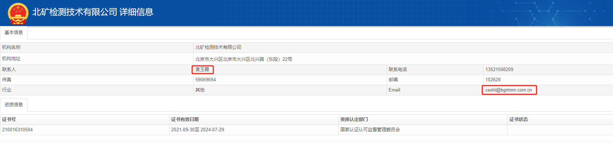Click fax number 59069694
The image size is (613, 145).
(x=206, y=80)
